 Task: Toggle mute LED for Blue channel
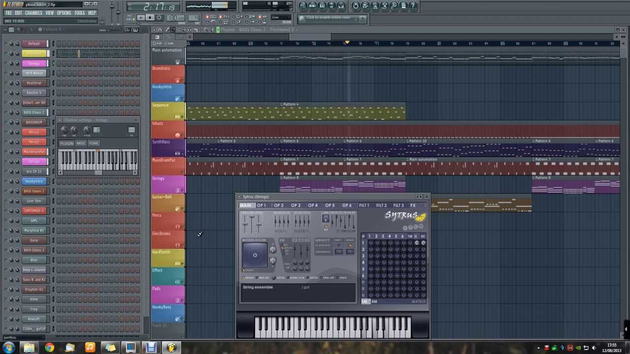[5, 260]
